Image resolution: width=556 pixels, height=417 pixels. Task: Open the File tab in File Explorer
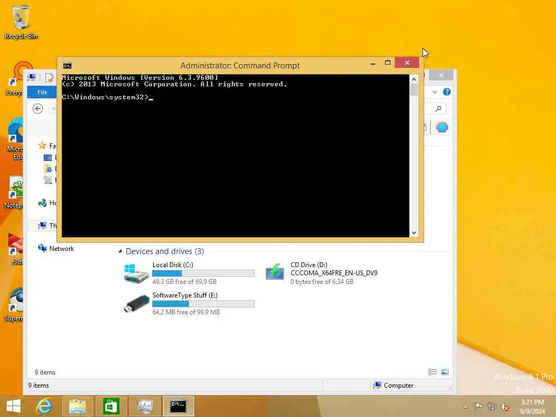(42, 92)
